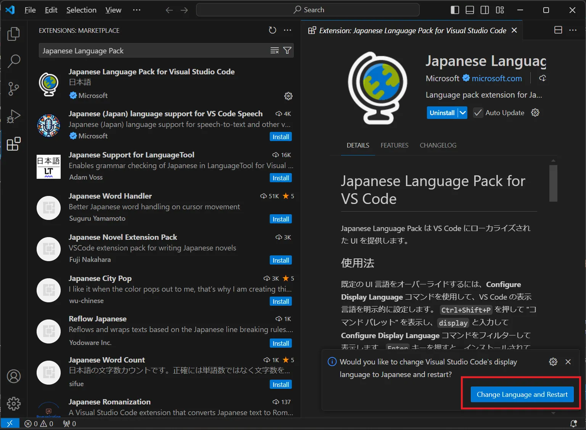The width and height of the screenshot is (586, 430).
Task: Click Change Language and Restart button
Action: click(522, 395)
